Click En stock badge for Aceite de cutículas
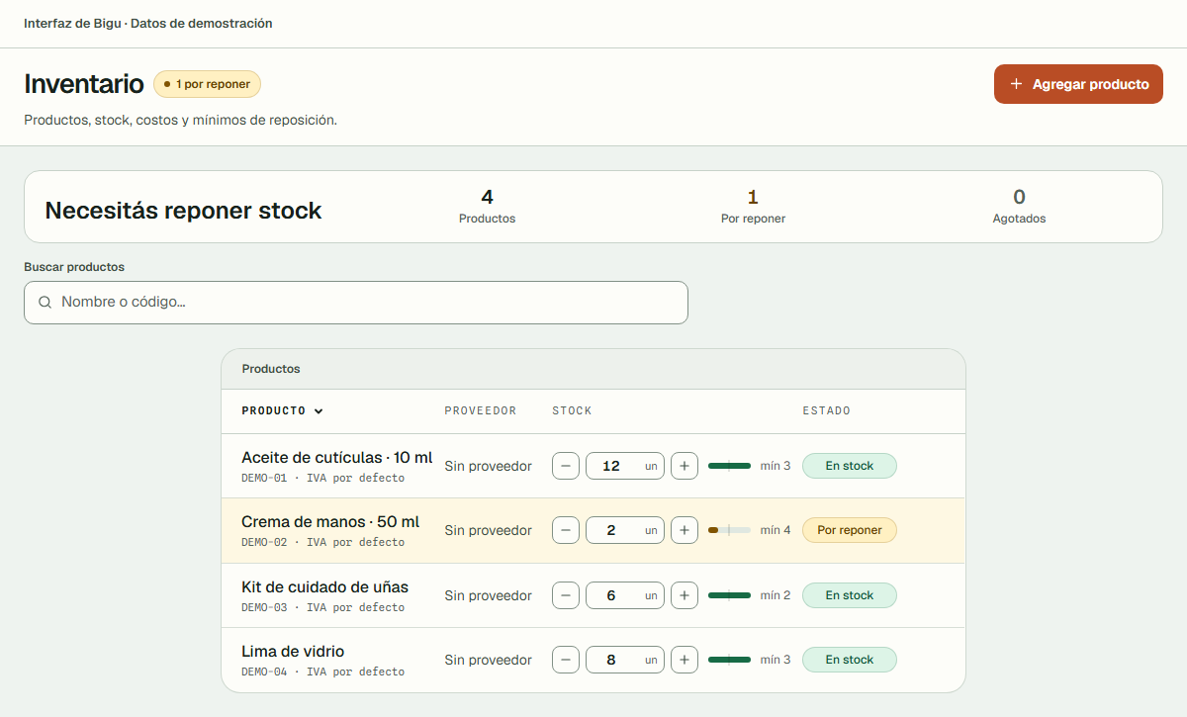 pos(850,466)
